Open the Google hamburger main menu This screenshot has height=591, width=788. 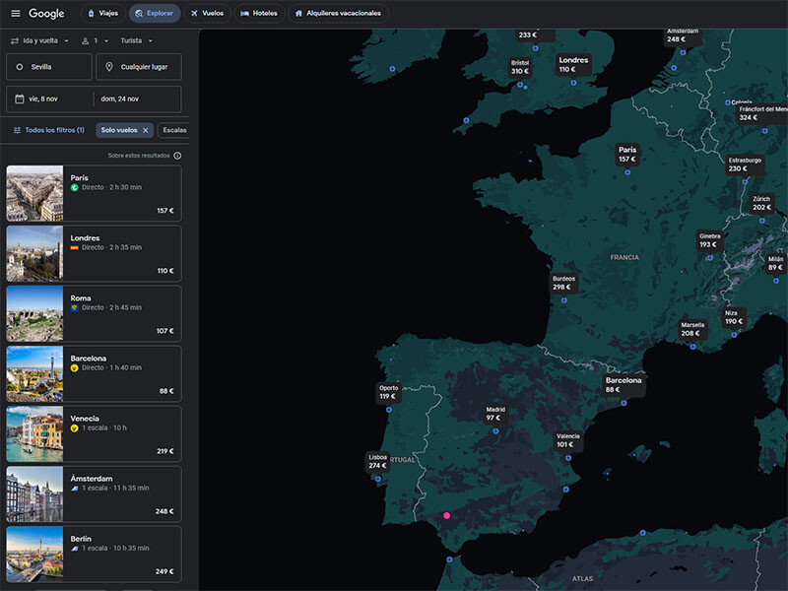pyautogui.click(x=16, y=14)
